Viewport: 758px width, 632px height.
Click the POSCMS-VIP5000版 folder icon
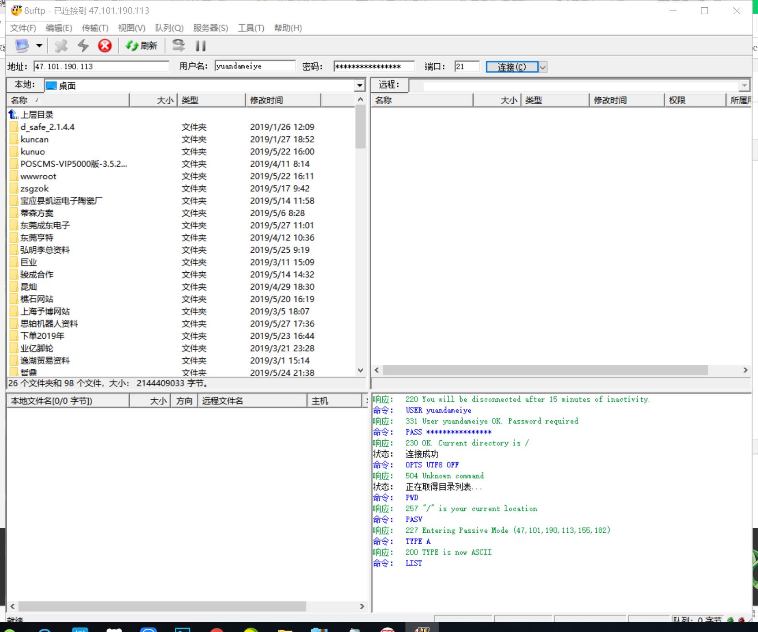(x=14, y=164)
